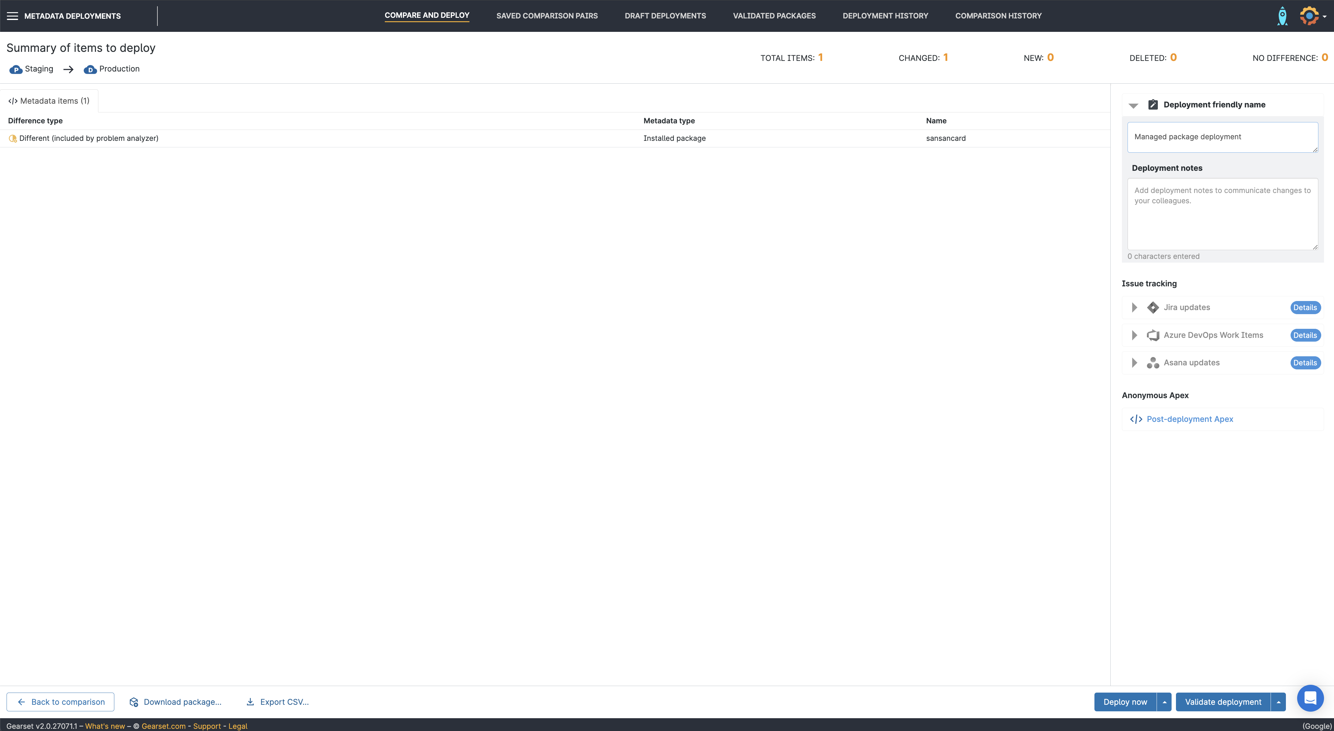Open the Gearset account gear menu
Screen dimensions: 1334x731
pos(1310,16)
